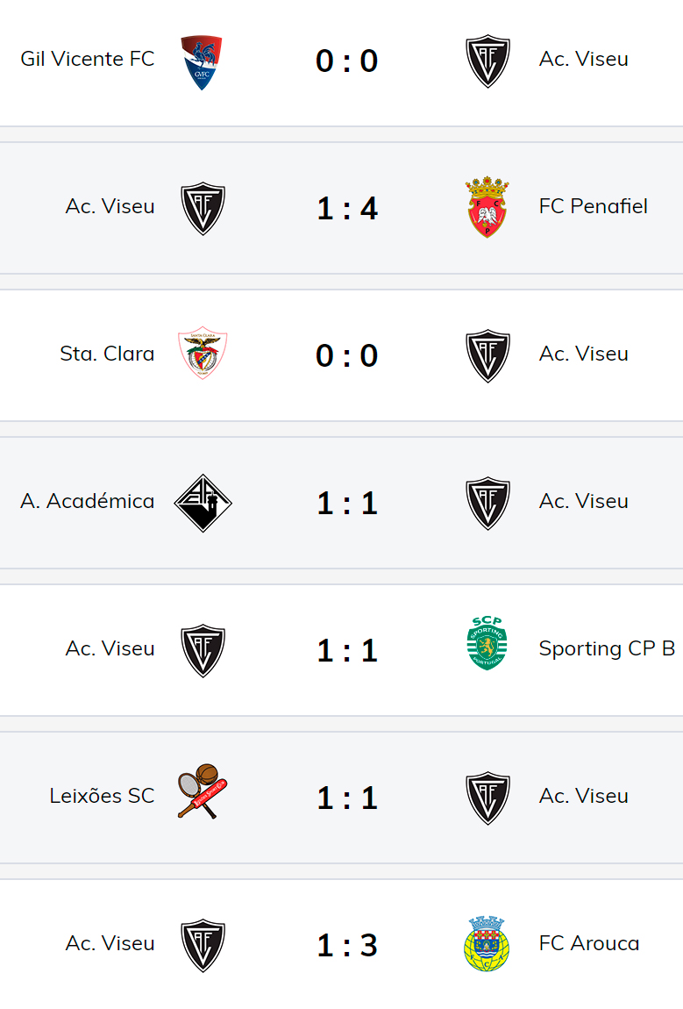
Task: Click the Gil Vicente FC rooster crest
Action: tap(202, 61)
